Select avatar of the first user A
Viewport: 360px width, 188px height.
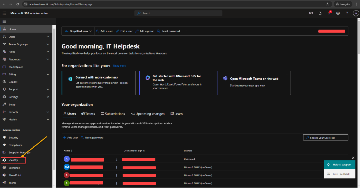click(66, 159)
